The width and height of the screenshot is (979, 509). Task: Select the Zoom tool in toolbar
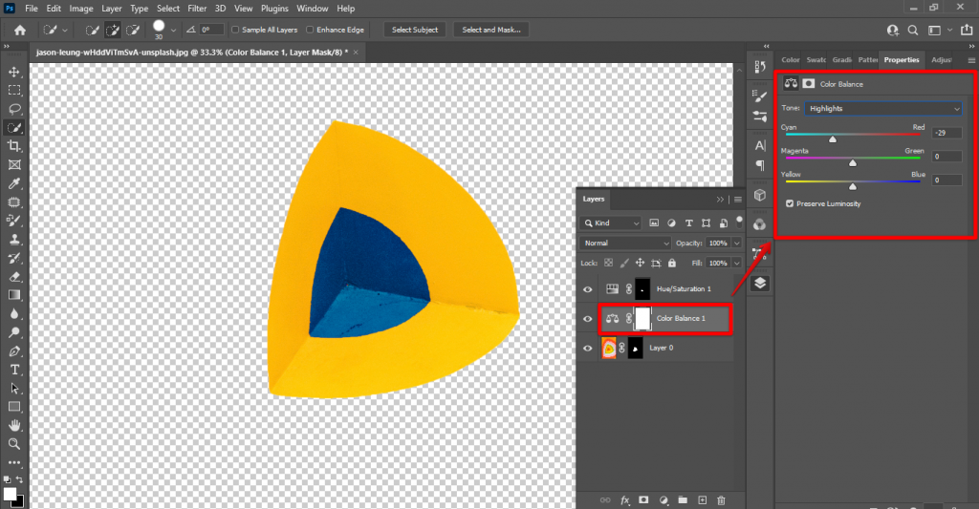point(14,444)
